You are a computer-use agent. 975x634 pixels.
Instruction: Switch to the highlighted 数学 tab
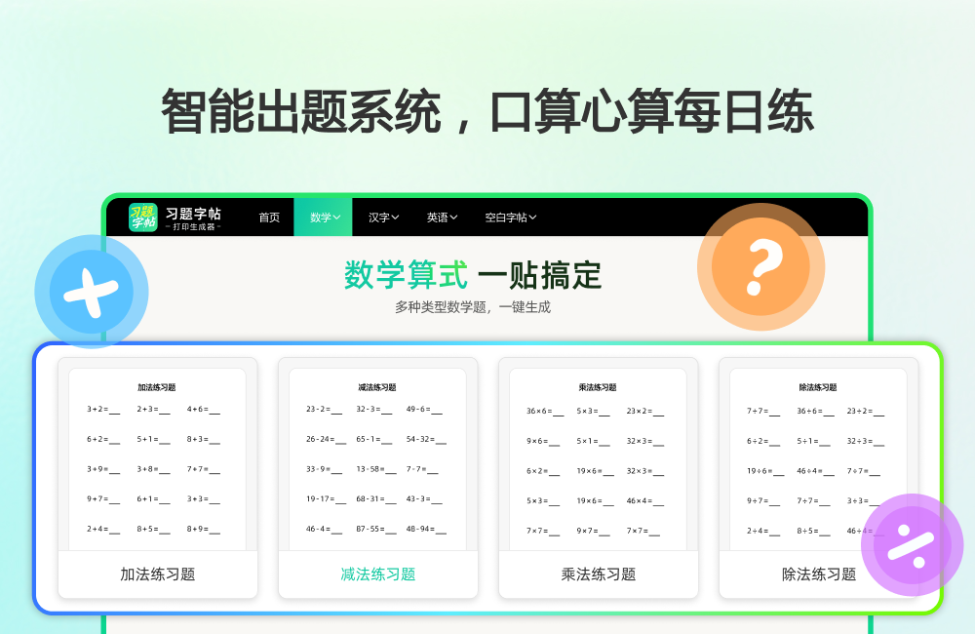coord(323,217)
